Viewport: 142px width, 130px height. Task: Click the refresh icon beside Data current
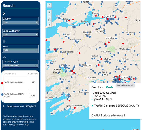pos(4,106)
